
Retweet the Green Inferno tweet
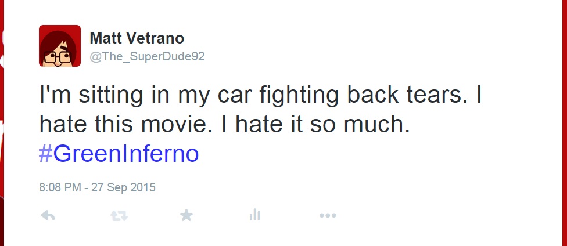click(119, 216)
